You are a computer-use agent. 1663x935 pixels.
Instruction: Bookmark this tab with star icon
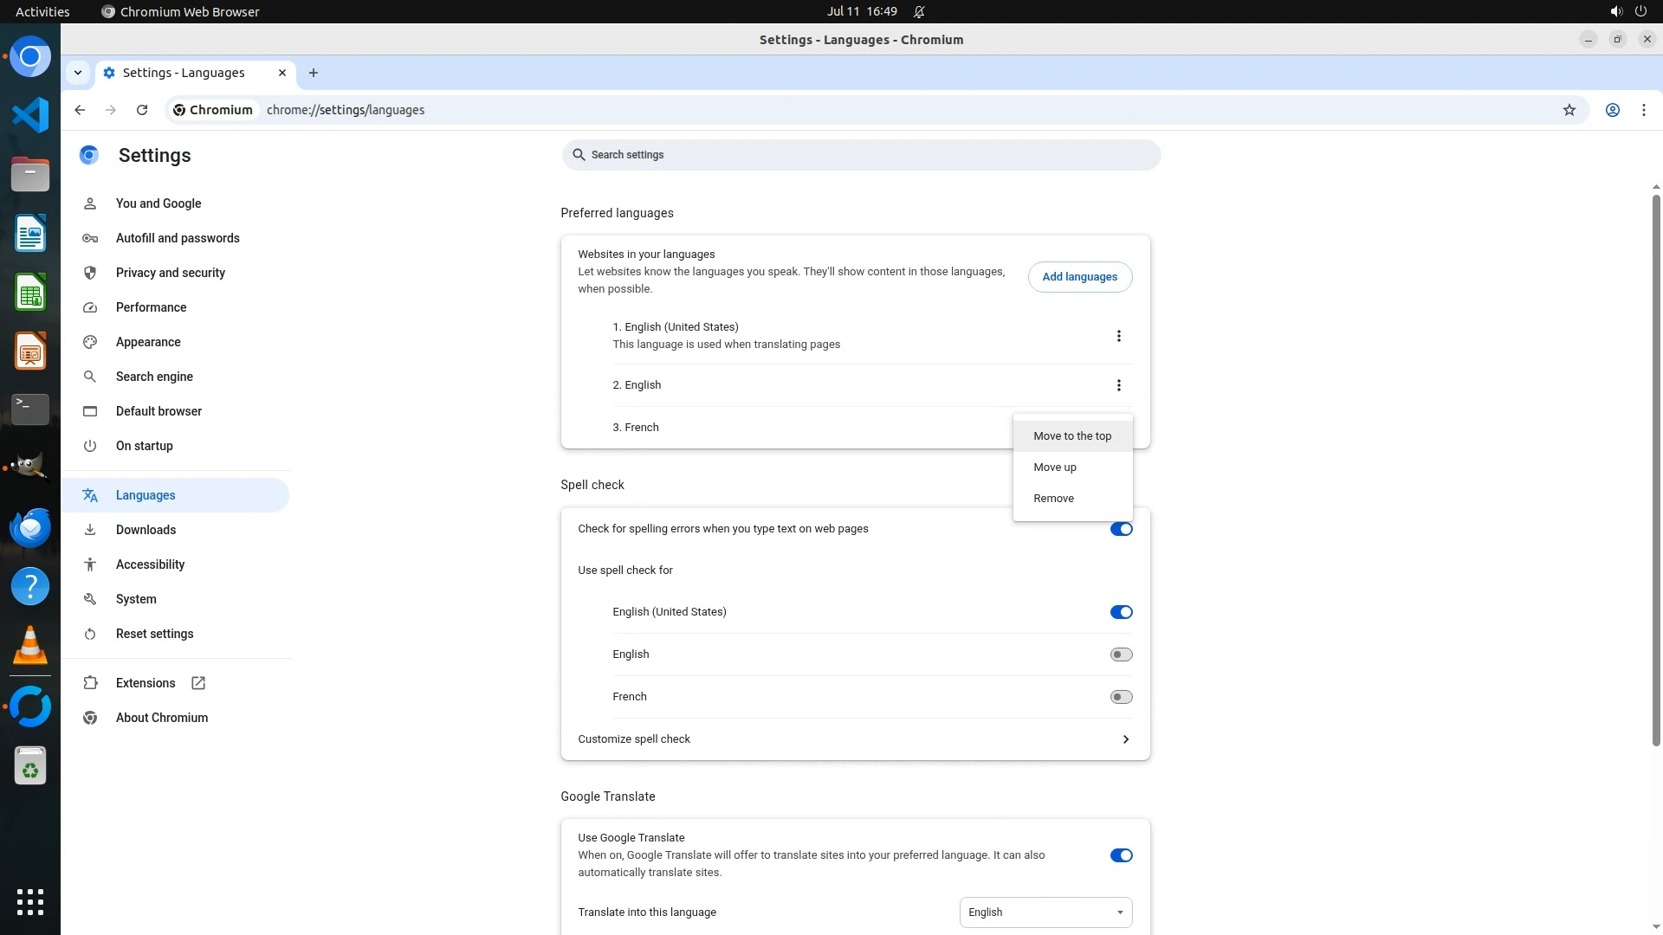click(1569, 110)
